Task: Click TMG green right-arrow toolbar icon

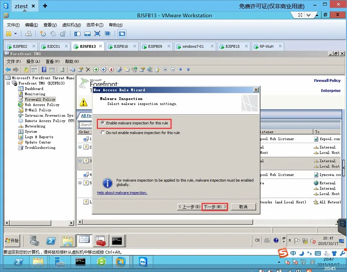Action: click(x=96, y=69)
